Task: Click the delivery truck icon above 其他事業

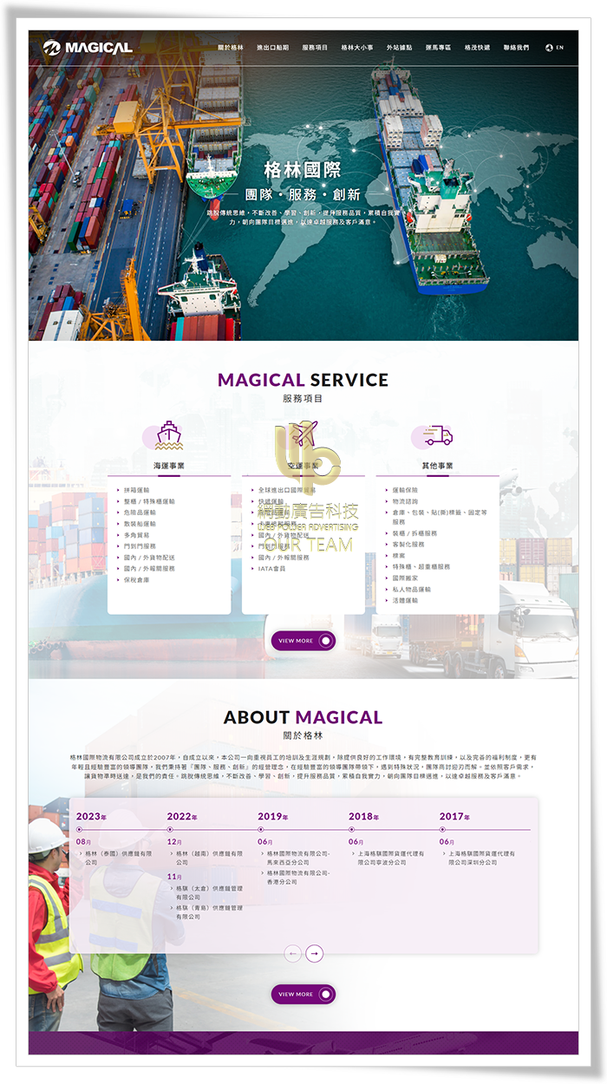Action: 438,435
